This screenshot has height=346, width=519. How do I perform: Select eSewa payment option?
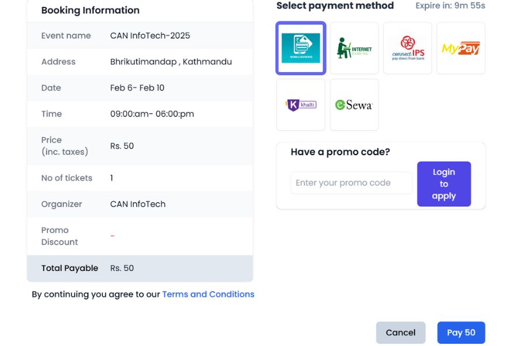point(354,104)
